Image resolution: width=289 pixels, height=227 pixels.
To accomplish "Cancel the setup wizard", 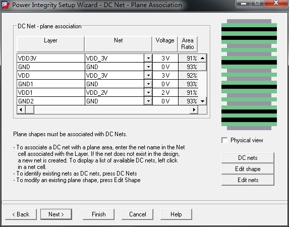I will click(138, 214).
